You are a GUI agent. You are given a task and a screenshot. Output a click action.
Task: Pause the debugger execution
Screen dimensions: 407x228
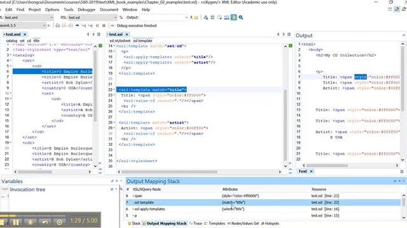tap(97, 25)
